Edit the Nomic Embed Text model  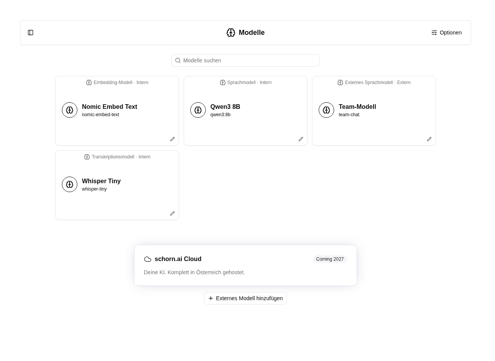coord(172,139)
